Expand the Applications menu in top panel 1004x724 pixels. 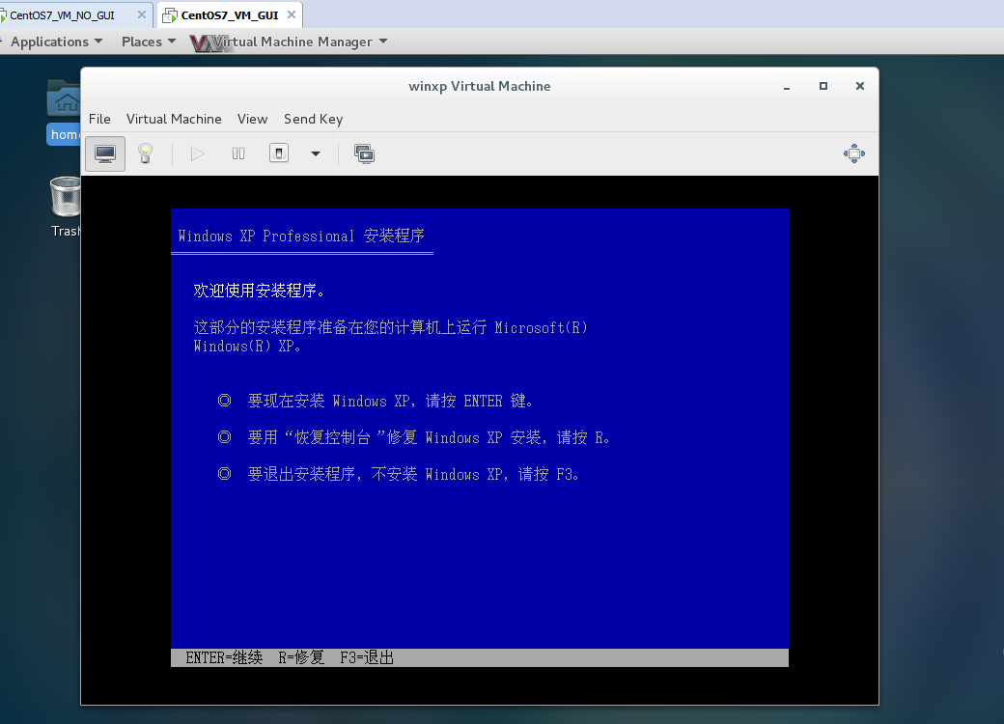point(56,42)
